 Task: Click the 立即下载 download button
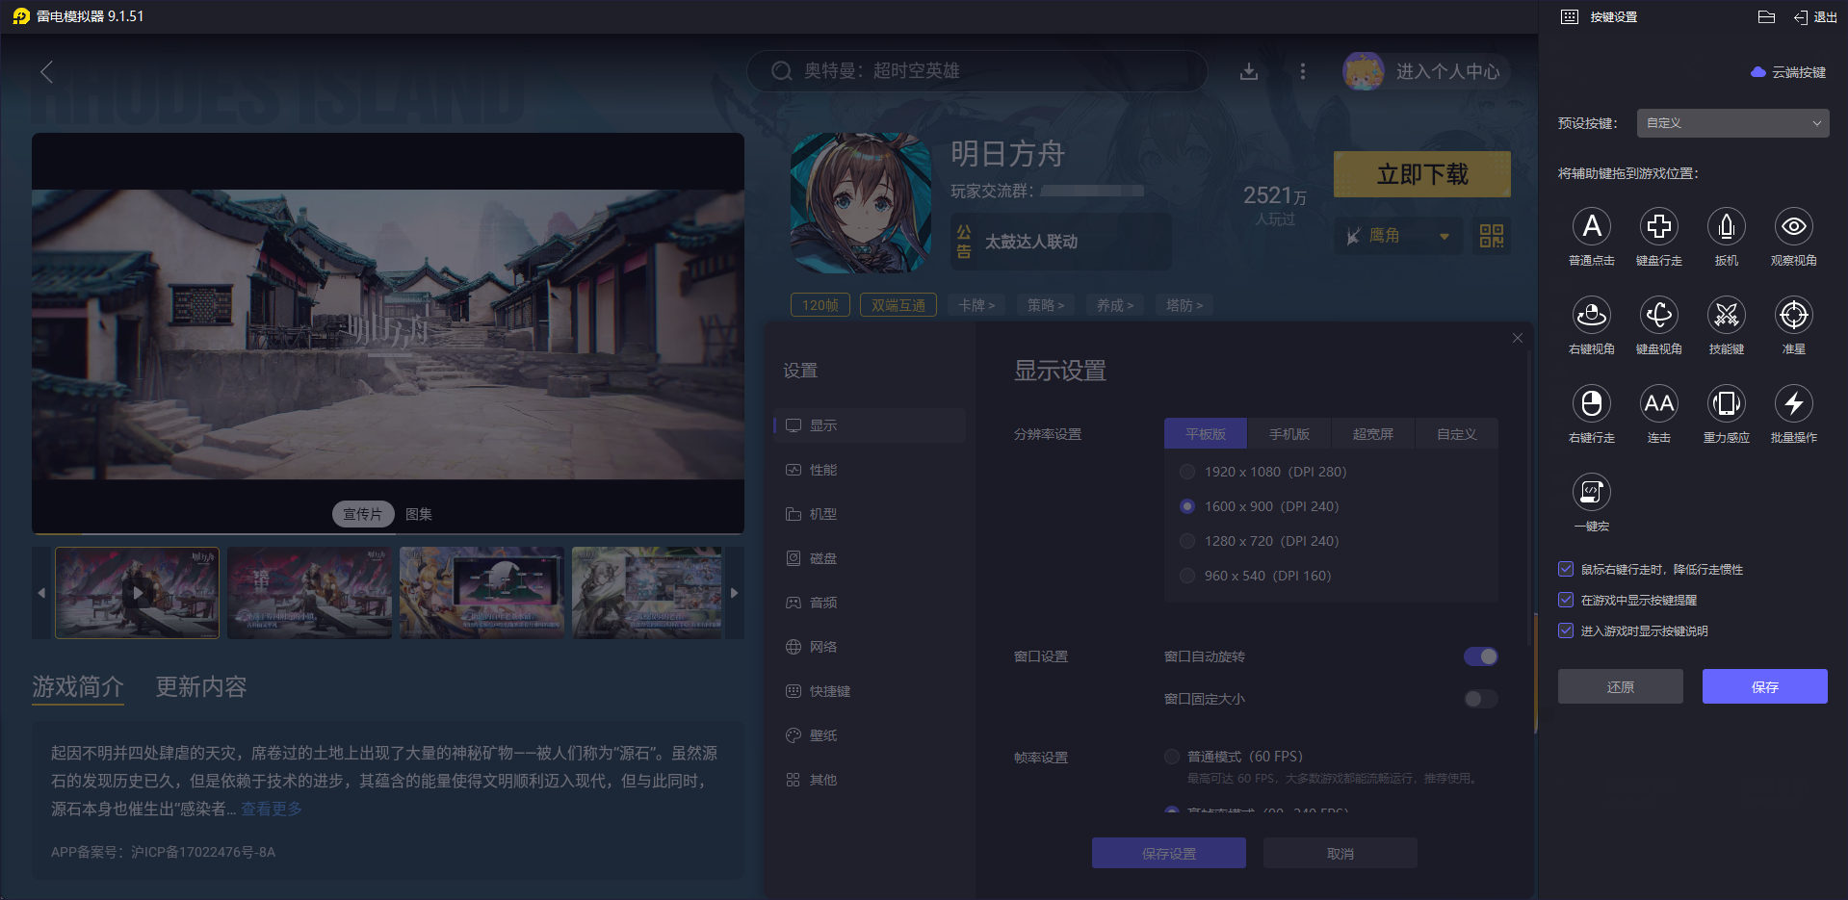pos(1421,174)
